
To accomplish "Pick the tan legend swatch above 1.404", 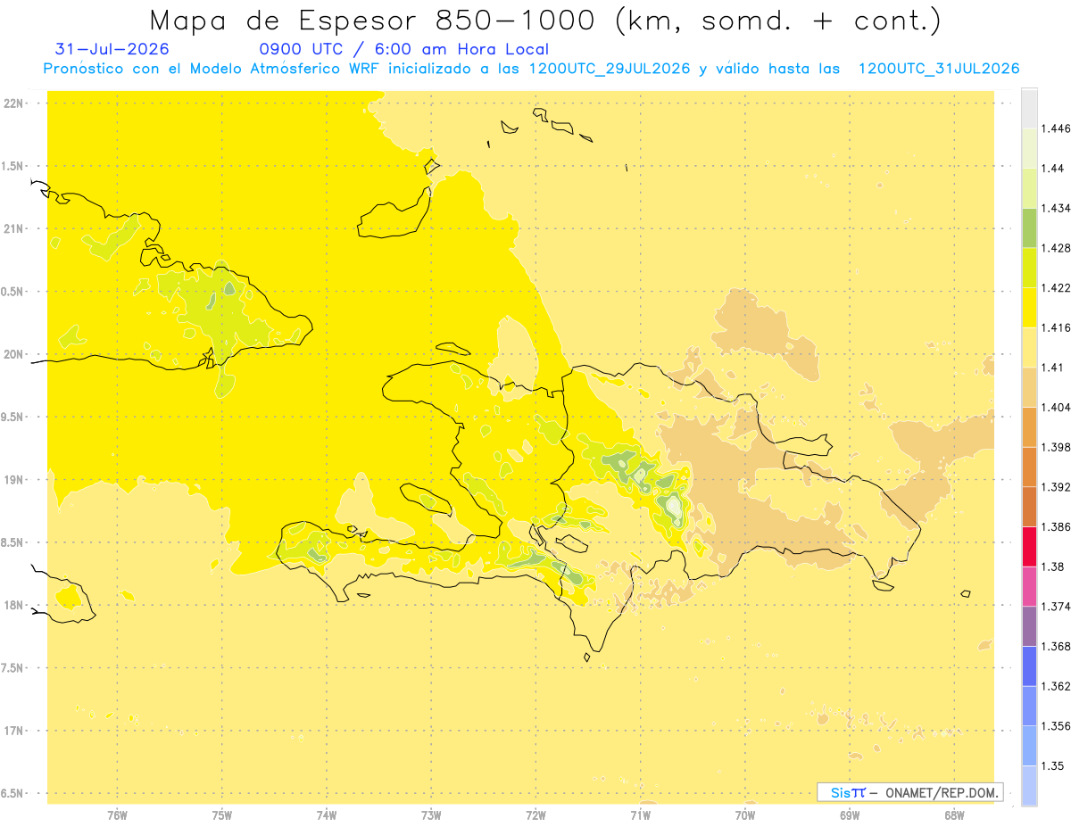I will pyautogui.click(x=1029, y=386).
